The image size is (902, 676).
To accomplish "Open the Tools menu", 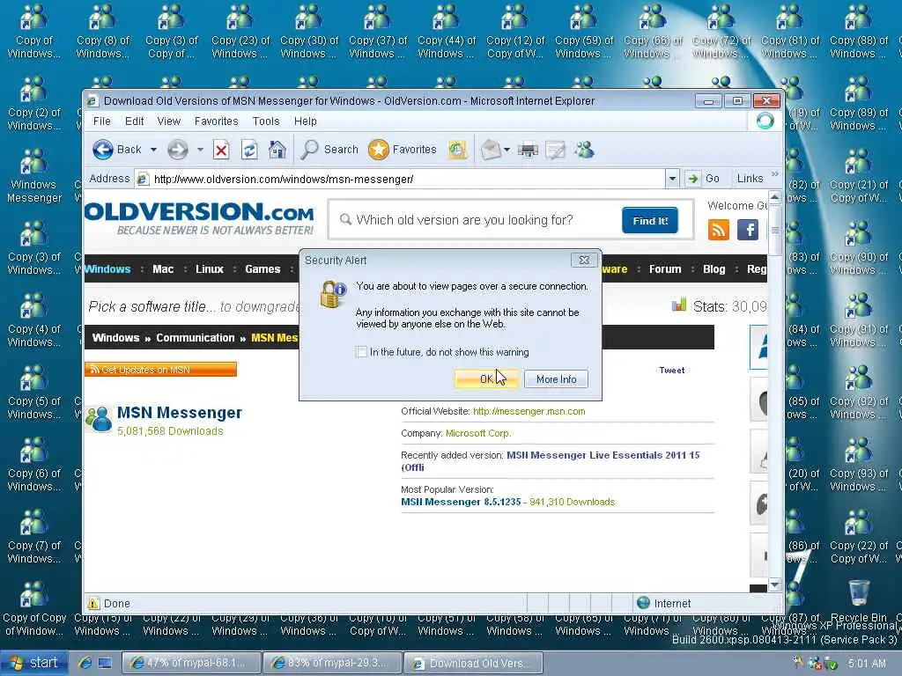I will point(266,121).
